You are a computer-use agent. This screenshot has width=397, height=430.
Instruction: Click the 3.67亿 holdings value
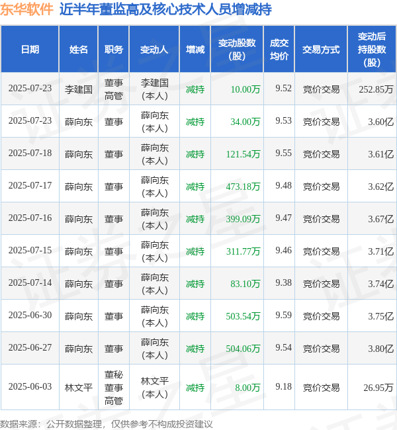[x=381, y=219]
